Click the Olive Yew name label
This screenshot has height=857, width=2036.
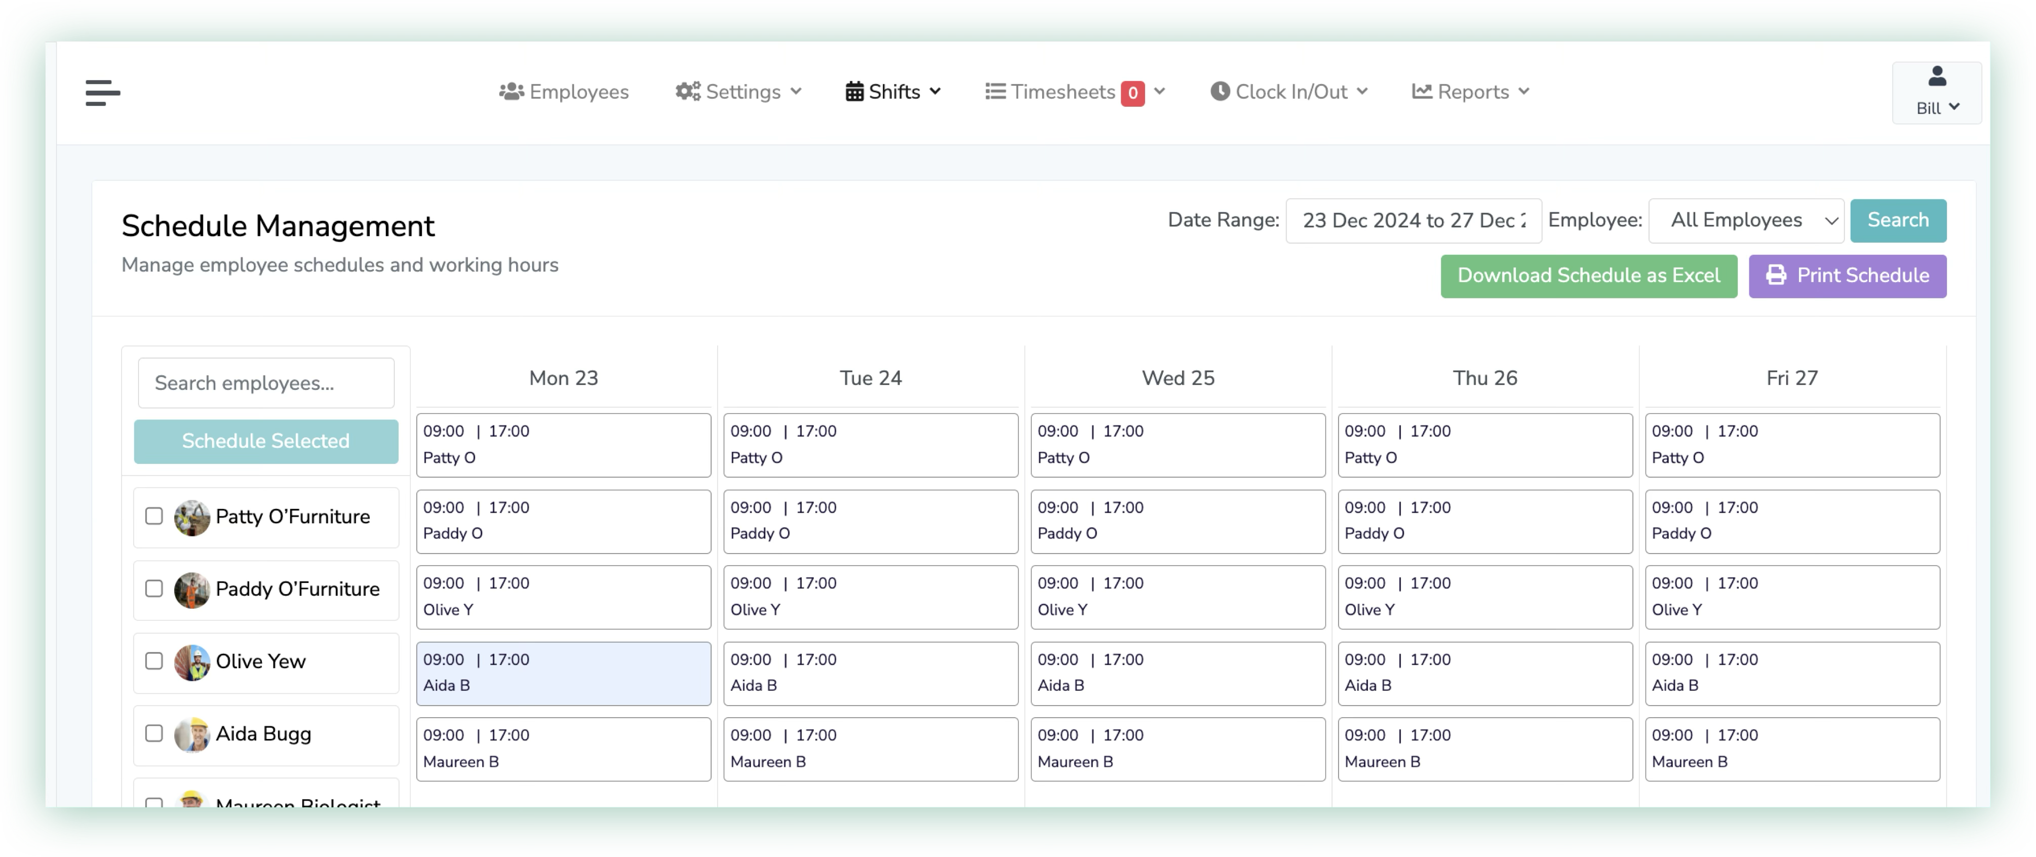tap(260, 661)
